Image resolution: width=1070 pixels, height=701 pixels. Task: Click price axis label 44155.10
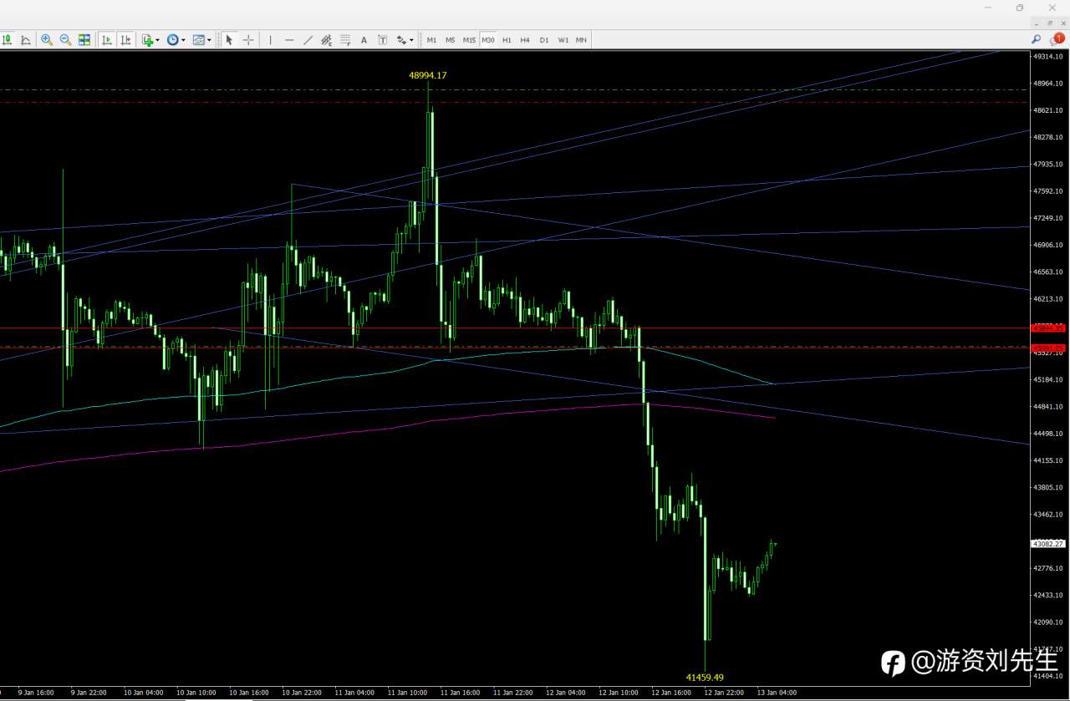click(x=1048, y=460)
